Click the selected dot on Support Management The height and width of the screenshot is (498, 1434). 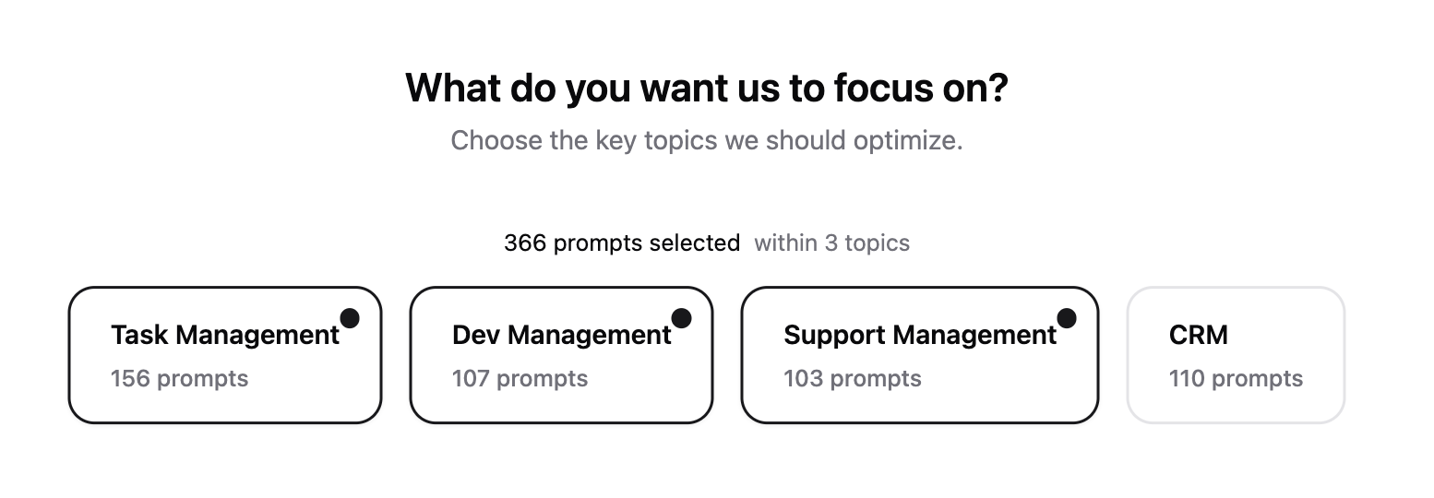1066,318
